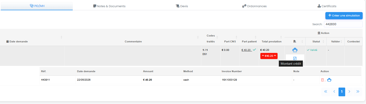This screenshot has width=366, height=104.
Task: Open the Montant crédit edit icon
Action: [295, 58]
